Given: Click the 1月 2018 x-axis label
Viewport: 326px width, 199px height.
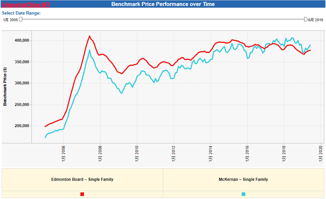Looking at the screenshot, I should pos(284,154).
